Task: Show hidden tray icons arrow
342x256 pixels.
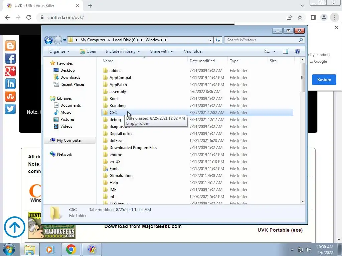Action: tap(292, 250)
